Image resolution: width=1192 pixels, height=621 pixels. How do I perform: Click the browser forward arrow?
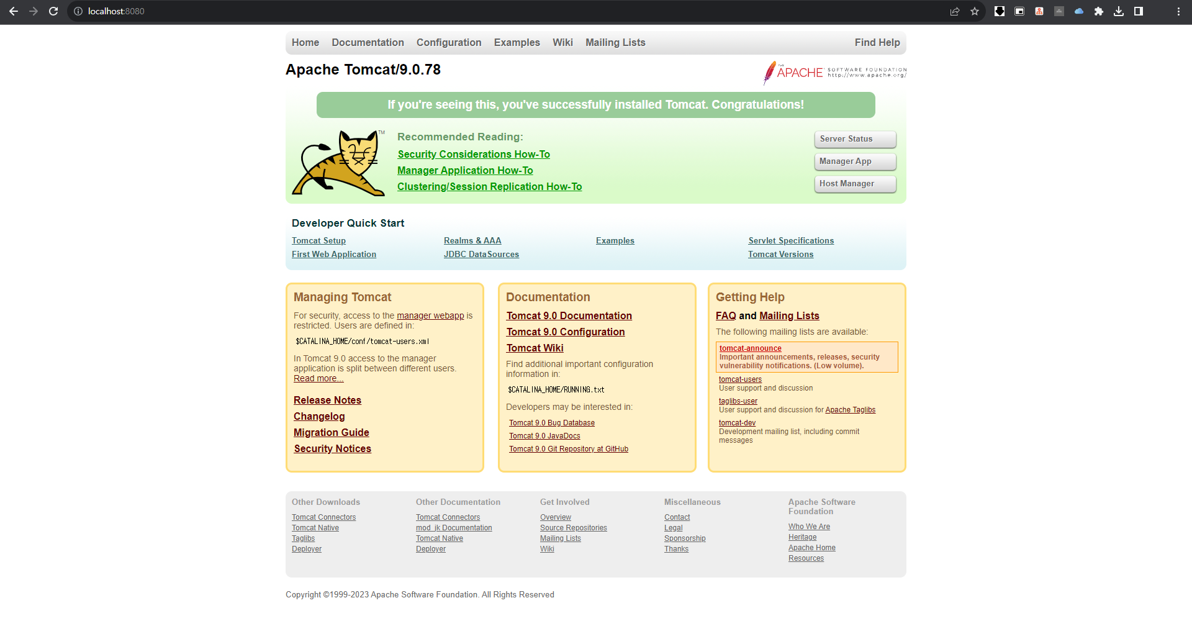pos(34,11)
